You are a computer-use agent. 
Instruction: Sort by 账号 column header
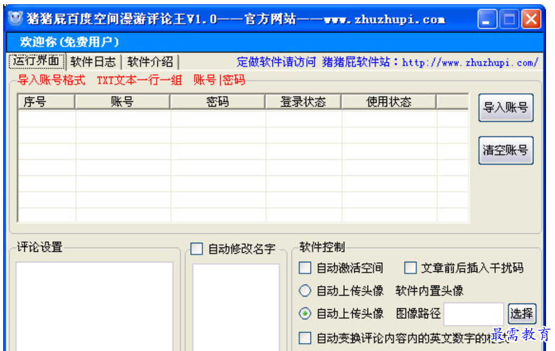pos(123,102)
